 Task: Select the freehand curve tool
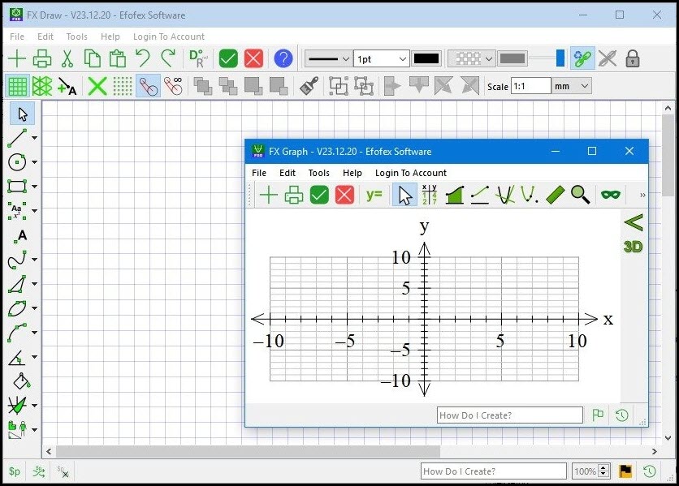(17, 260)
